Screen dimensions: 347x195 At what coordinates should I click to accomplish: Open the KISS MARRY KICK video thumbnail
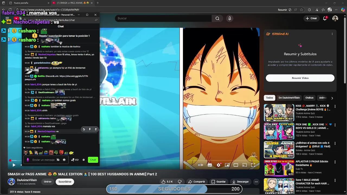coord(279,113)
